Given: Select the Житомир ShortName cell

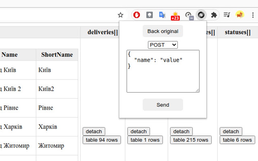Looking at the screenshot, I should [x=57, y=146].
